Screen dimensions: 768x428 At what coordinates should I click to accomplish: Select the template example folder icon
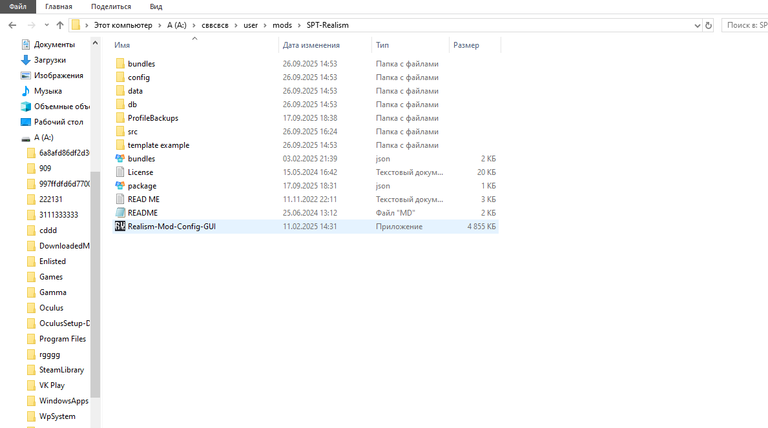coord(120,145)
